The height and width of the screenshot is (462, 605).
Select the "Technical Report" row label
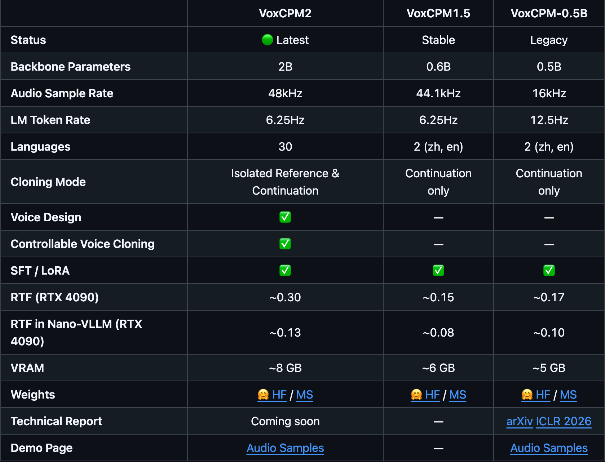click(57, 421)
